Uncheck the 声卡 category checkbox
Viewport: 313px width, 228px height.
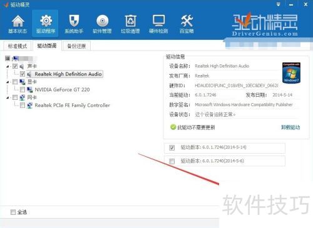click(15, 66)
